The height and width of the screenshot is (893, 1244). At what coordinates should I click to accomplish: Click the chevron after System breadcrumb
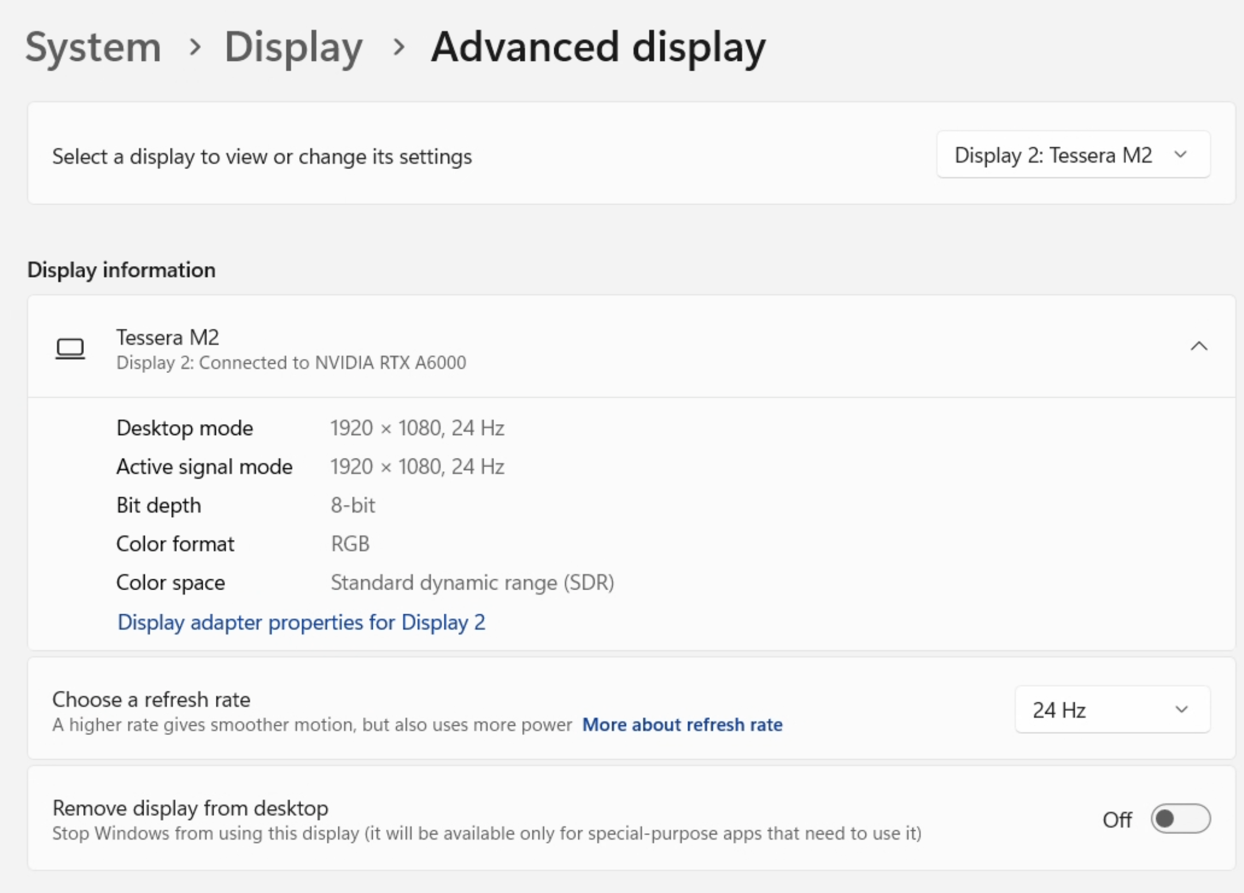click(195, 47)
